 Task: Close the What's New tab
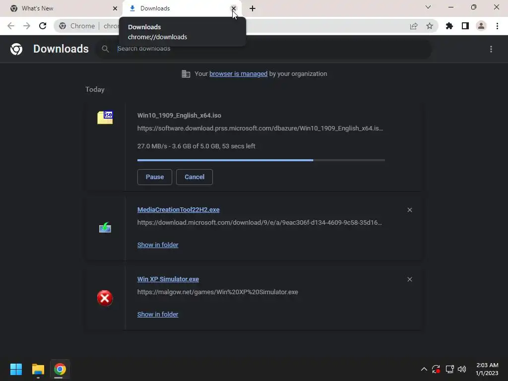[x=115, y=8]
